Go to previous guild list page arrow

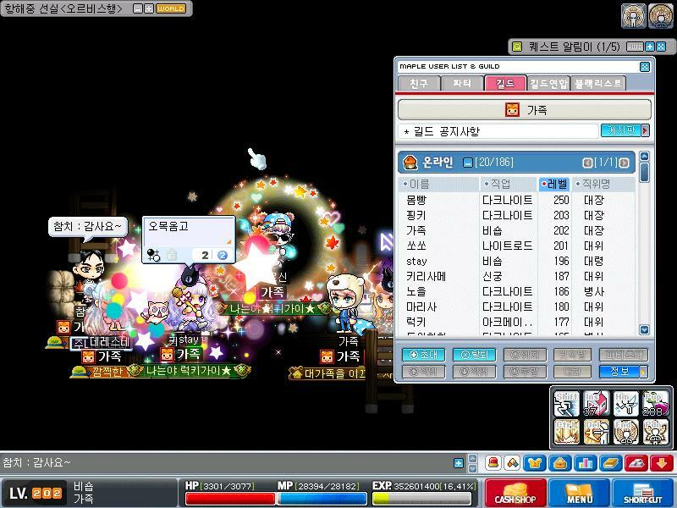tap(587, 163)
